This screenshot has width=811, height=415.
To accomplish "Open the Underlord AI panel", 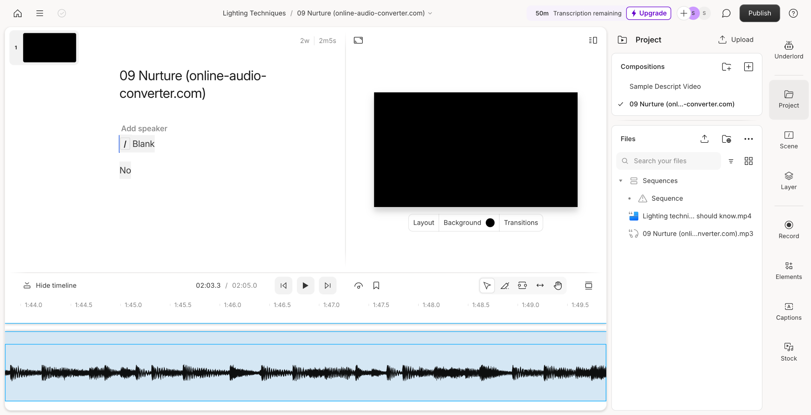I will (x=789, y=50).
